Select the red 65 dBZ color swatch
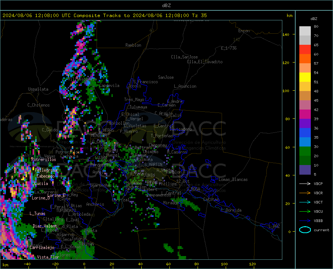Image resolution: width=333 pixels, height=269 pixels. click(x=305, y=50)
